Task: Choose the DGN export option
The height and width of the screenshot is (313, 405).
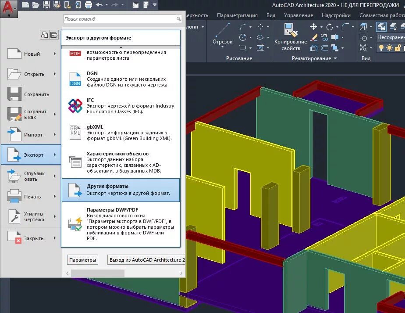Action: point(121,79)
